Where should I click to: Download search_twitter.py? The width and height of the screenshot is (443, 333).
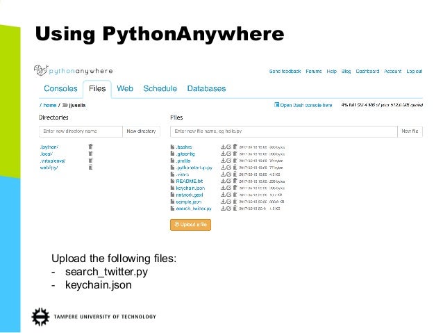pos(223,209)
